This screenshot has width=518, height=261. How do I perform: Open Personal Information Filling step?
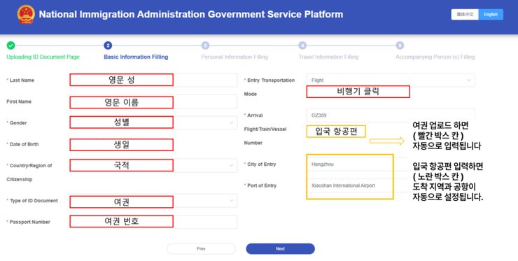pyautogui.click(x=234, y=57)
